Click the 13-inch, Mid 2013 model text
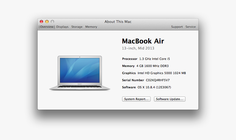Screen dimensions: 236x140 pyautogui.click(x=138, y=48)
